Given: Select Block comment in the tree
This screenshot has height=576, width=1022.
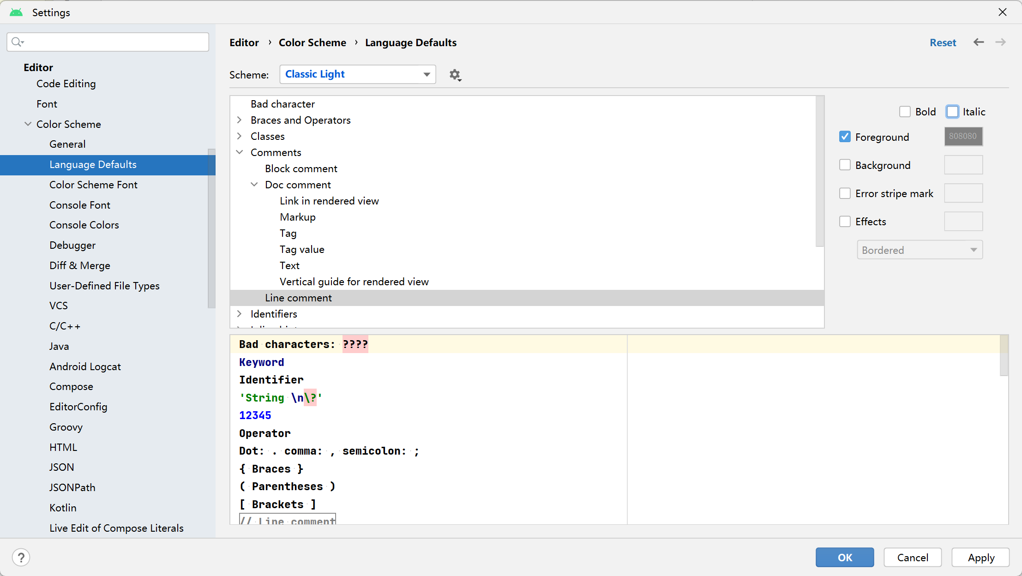Looking at the screenshot, I should [x=301, y=168].
